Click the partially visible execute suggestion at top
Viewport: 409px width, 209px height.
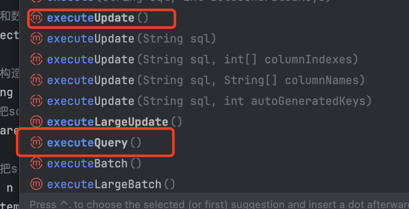pyautogui.click(x=214, y=2)
